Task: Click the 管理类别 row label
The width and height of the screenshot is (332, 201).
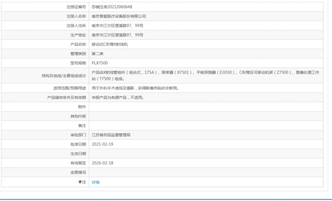Action: tap(78, 54)
